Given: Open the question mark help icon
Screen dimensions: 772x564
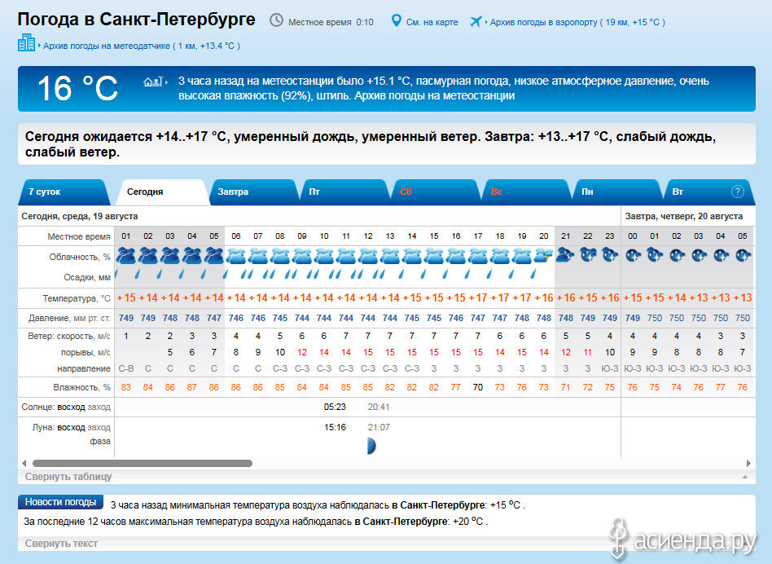Looking at the screenshot, I should click(737, 192).
